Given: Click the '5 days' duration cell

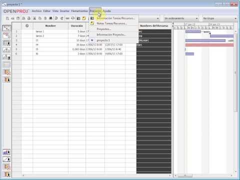Looking at the screenshot, I should [77, 31].
